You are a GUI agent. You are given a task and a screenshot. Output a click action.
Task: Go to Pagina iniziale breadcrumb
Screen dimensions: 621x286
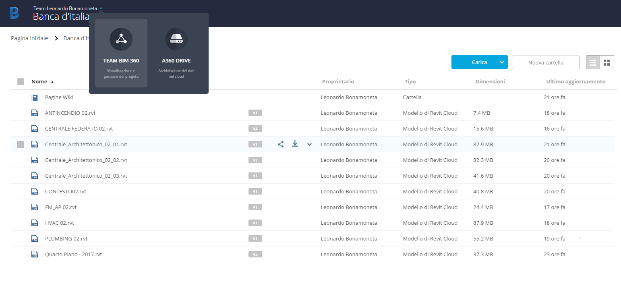point(29,38)
